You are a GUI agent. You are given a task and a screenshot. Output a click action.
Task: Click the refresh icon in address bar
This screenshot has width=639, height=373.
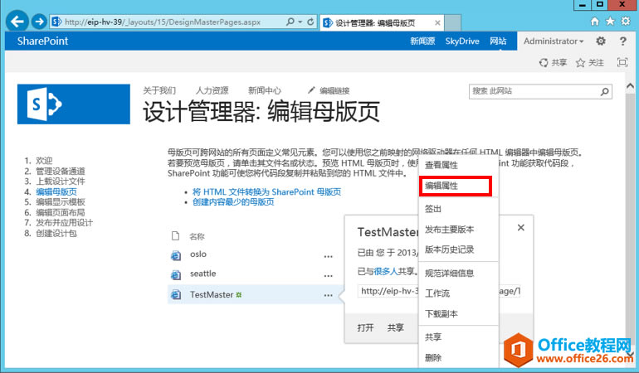pos(310,22)
